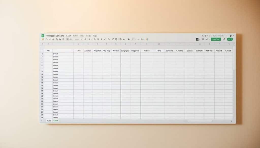Select the row 4 header number
Image resolution: width=260 pixels, height=148 pixels.
(42, 60)
